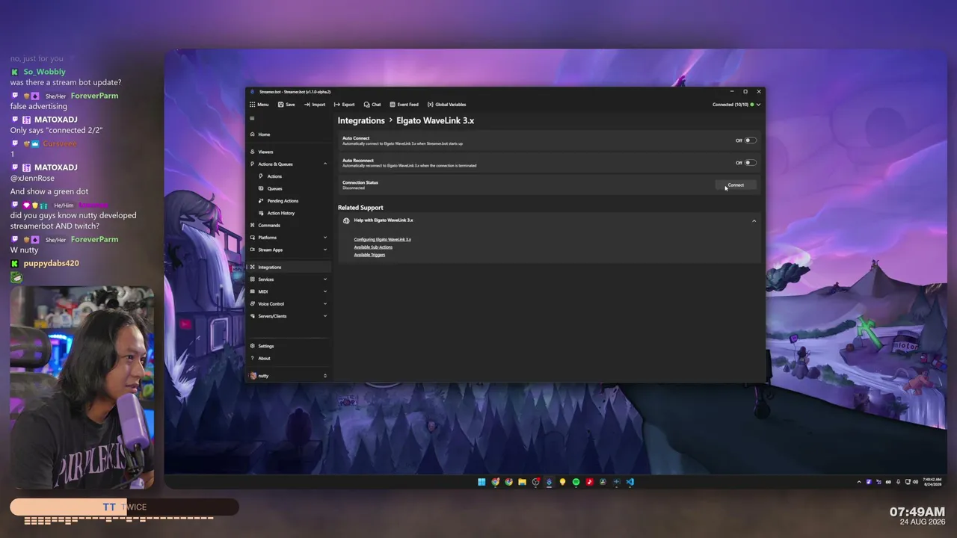Expand the Servers/Clients chevron
957x538 pixels.
click(325, 316)
